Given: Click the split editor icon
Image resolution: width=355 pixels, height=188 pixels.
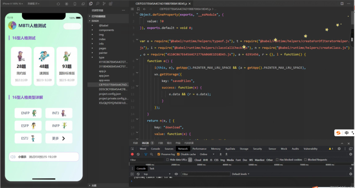Looking at the screenshot, I should 342,3.
